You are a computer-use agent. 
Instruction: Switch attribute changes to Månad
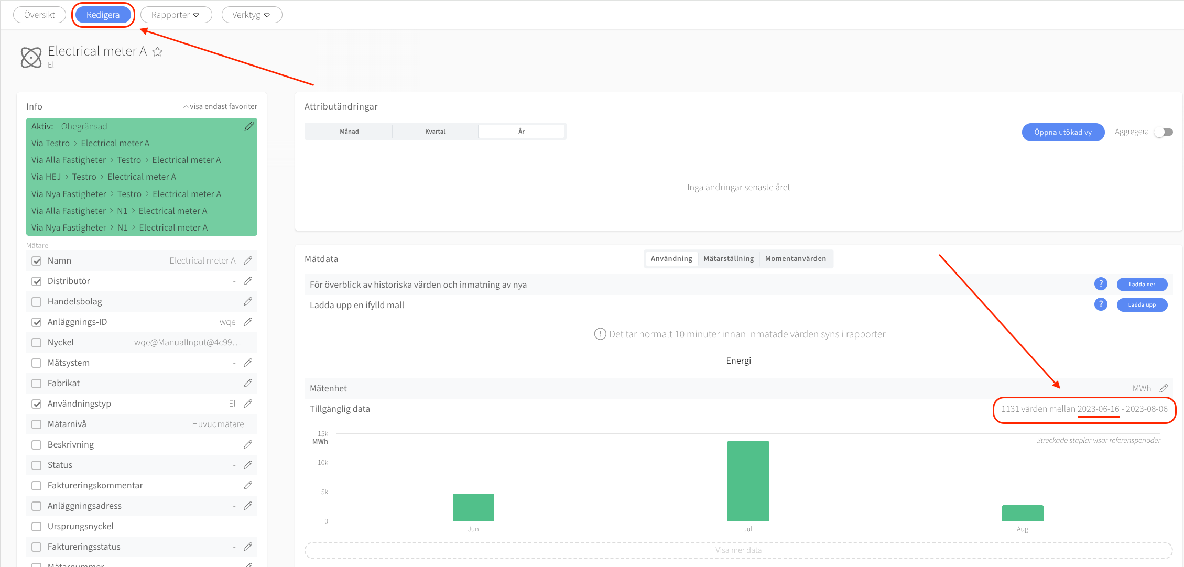[349, 132]
